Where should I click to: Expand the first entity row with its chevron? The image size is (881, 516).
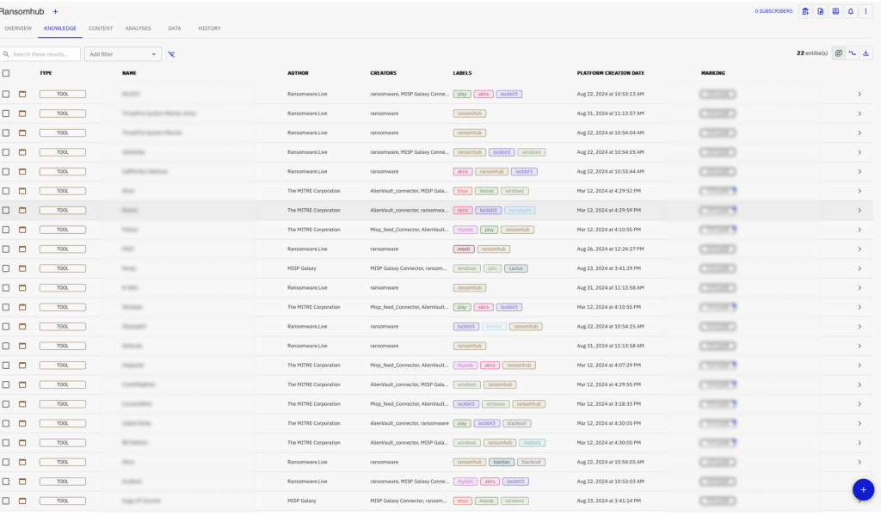click(858, 94)
